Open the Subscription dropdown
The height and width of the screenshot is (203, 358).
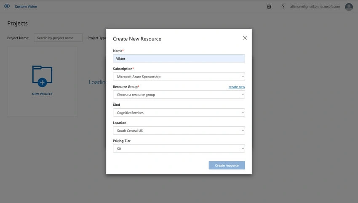pos(179,77)
